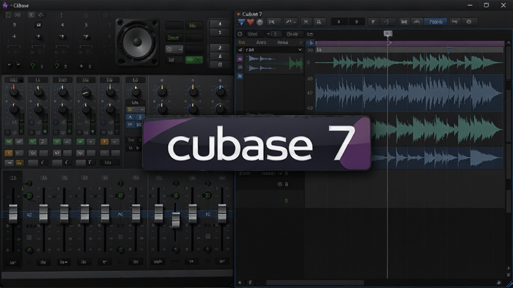Click the square icon left of the track list header
The width and height of the screenshot is (513, 288).
click(240, 34)
